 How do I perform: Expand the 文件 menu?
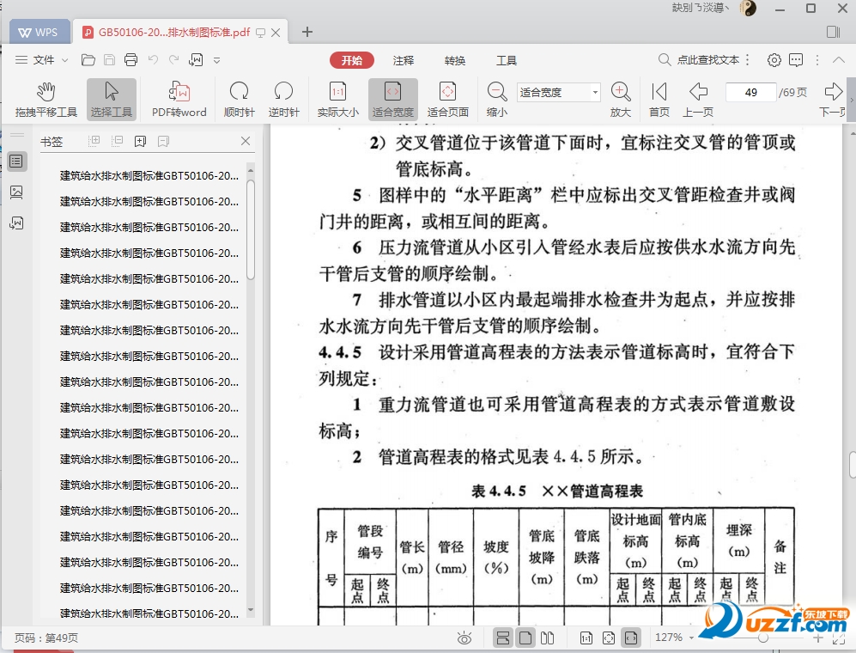pyautogui.click(x=41, y=60)
